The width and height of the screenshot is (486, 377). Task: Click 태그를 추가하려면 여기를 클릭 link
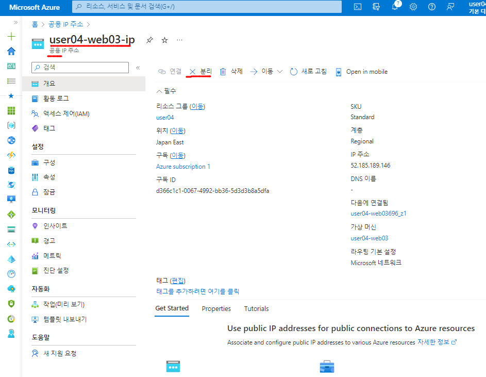coord(198,291)
